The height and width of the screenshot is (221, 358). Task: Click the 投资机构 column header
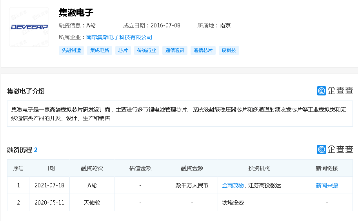pos(259,168)
